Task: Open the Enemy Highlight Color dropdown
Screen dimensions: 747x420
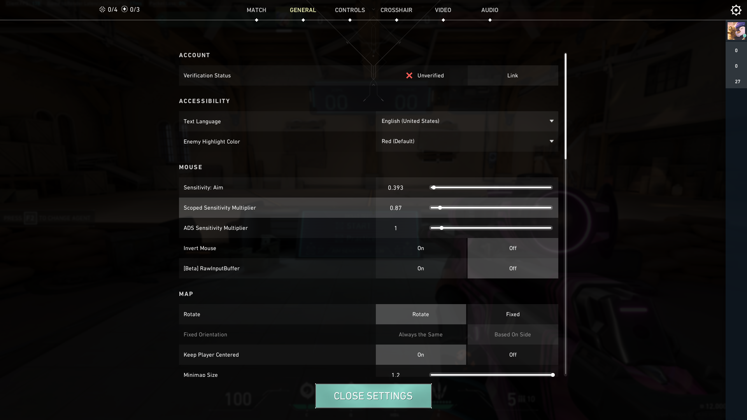Action: (466, 142)
